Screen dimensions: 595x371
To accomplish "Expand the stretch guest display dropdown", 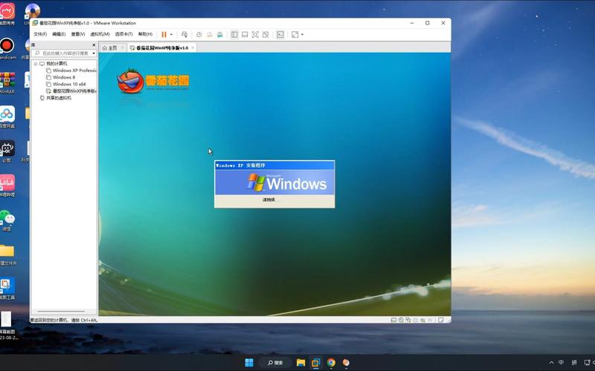I will coord(303,34).
